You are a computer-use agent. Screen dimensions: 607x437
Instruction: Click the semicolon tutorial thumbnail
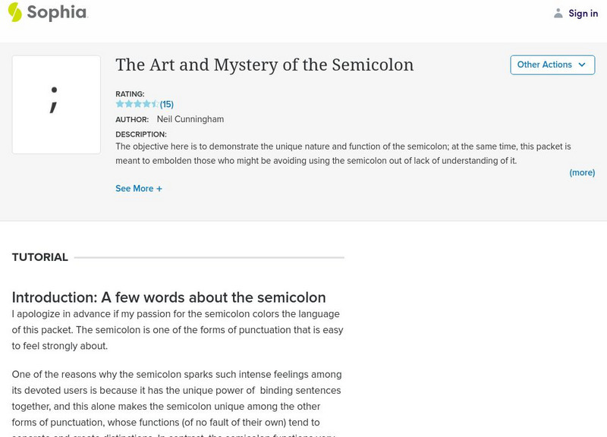pos(56,105)
